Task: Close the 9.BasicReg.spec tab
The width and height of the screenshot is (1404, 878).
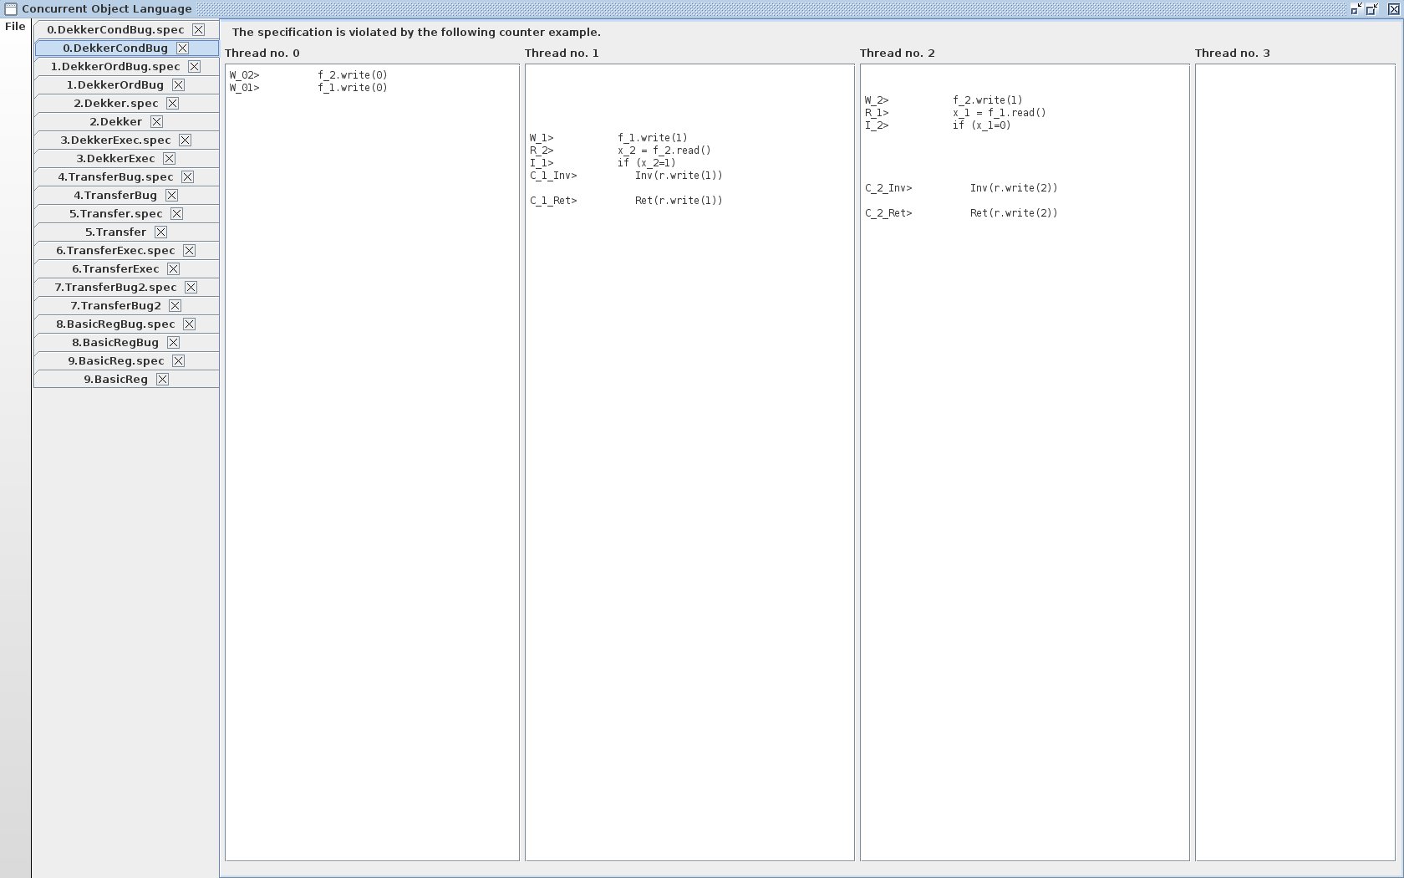Action: coord(178,360)
